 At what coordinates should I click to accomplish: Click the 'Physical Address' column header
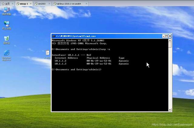click(x=98, y=58)
